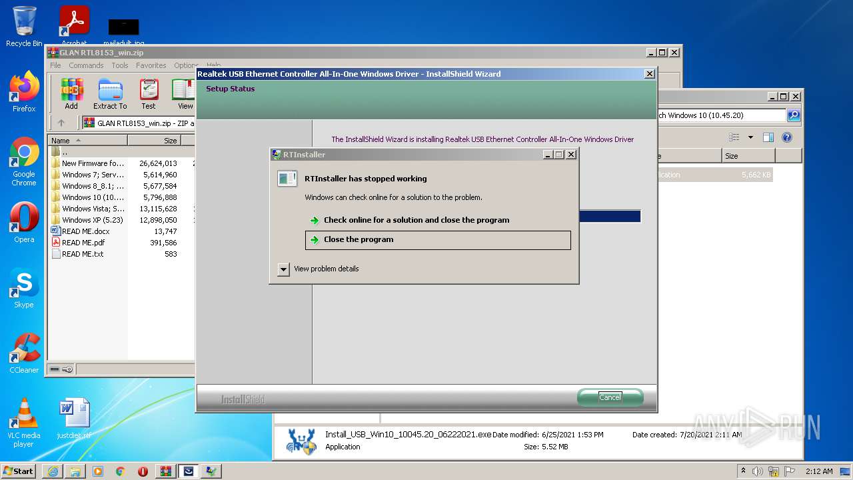Select the parent folder '..' row

[122, 152]
